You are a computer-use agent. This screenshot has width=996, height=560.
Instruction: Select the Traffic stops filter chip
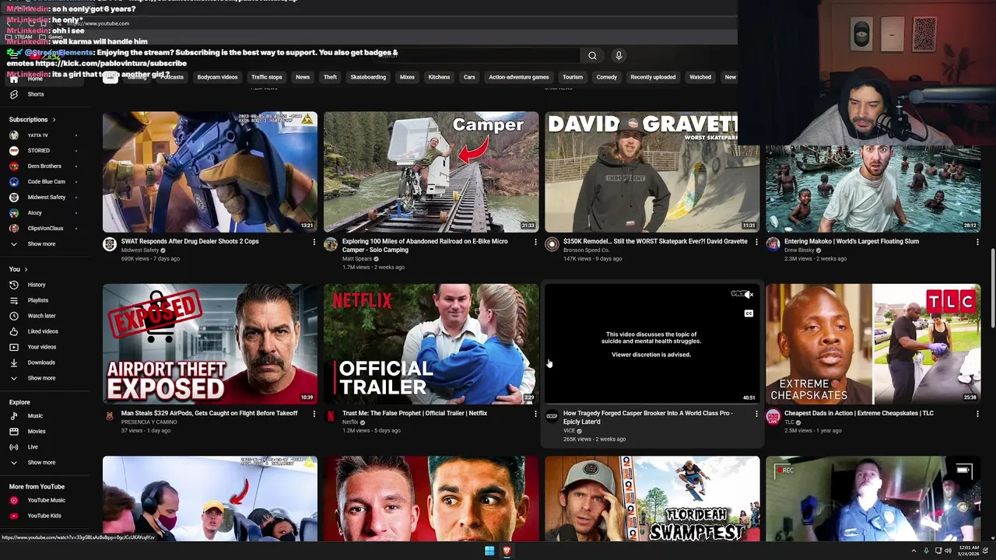click(266, 77)
